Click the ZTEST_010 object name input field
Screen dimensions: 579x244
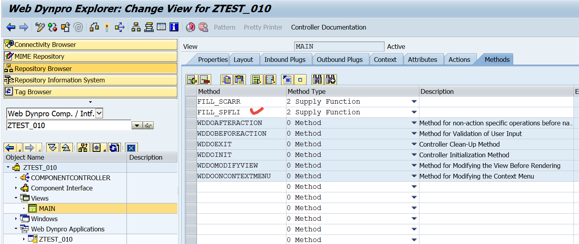[69, 125]
